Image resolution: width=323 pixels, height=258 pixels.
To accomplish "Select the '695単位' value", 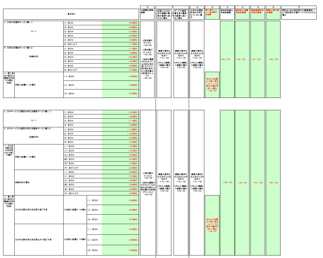I will [133, 180].
